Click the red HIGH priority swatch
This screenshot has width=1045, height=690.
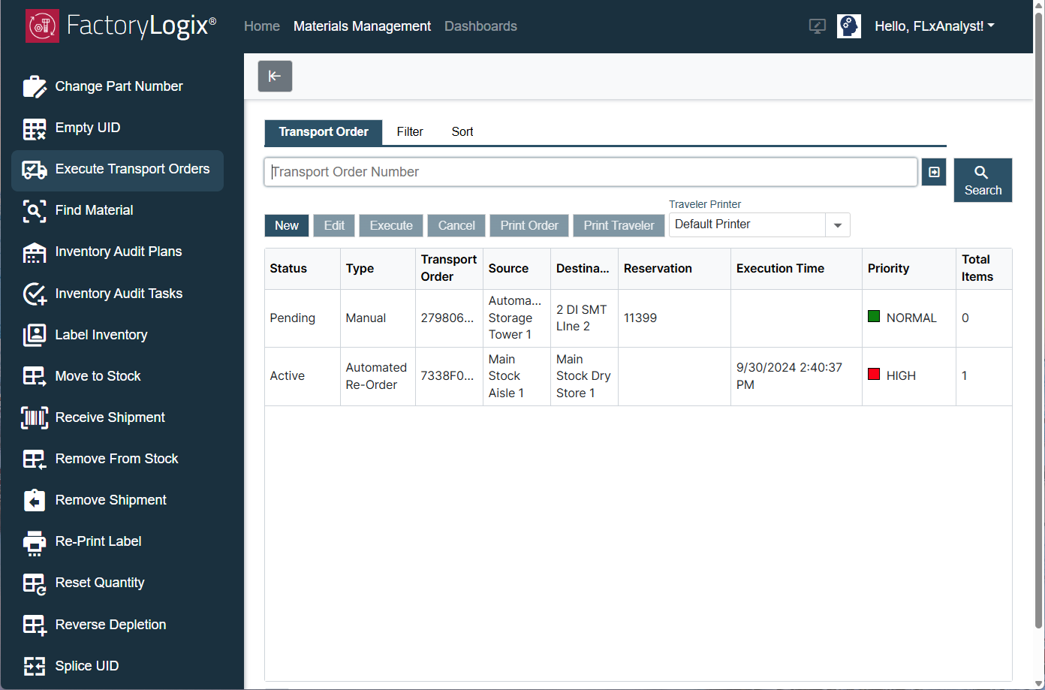874,375
